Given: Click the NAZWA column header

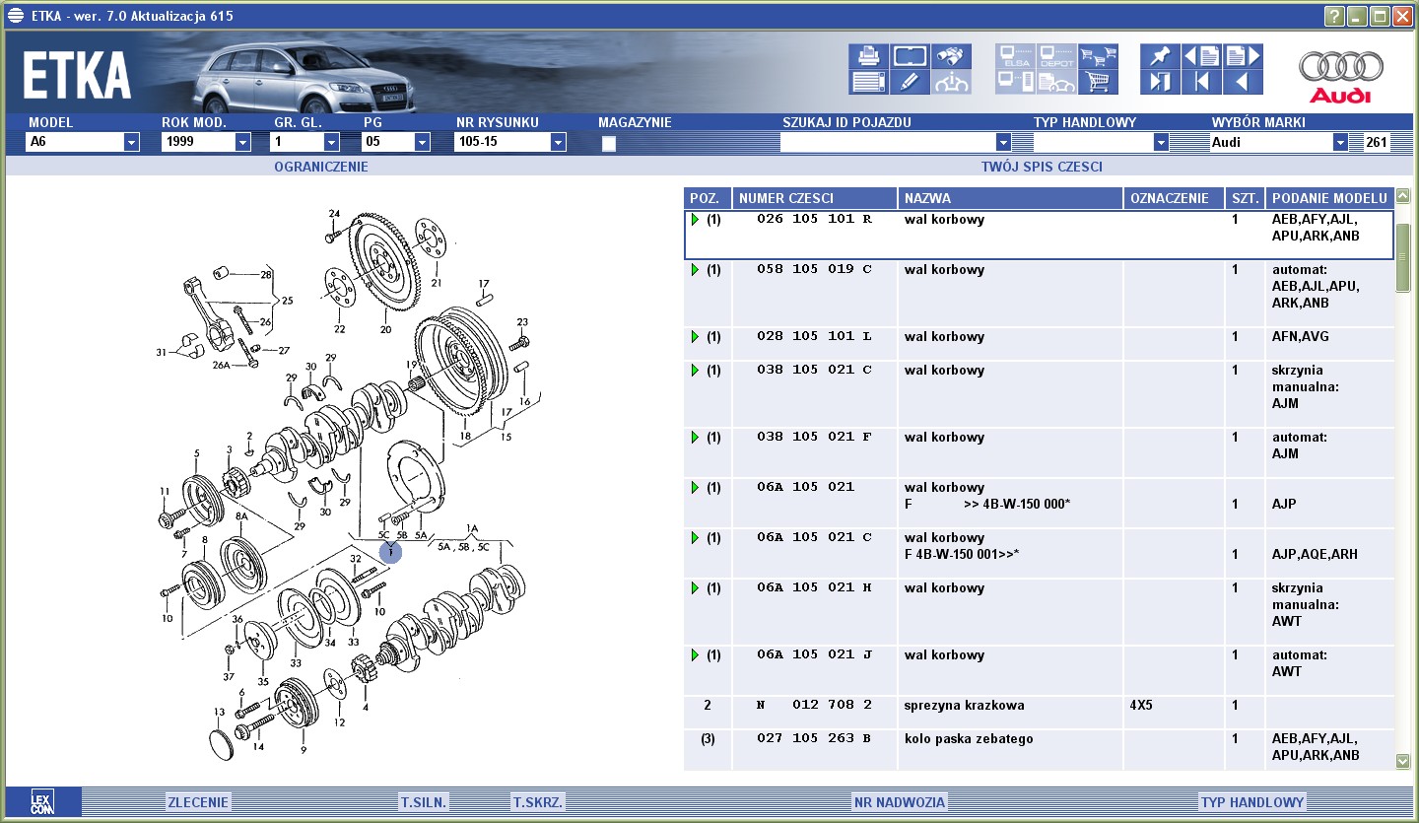Looking at the screenshot, I should click(x=1010, y=198).
